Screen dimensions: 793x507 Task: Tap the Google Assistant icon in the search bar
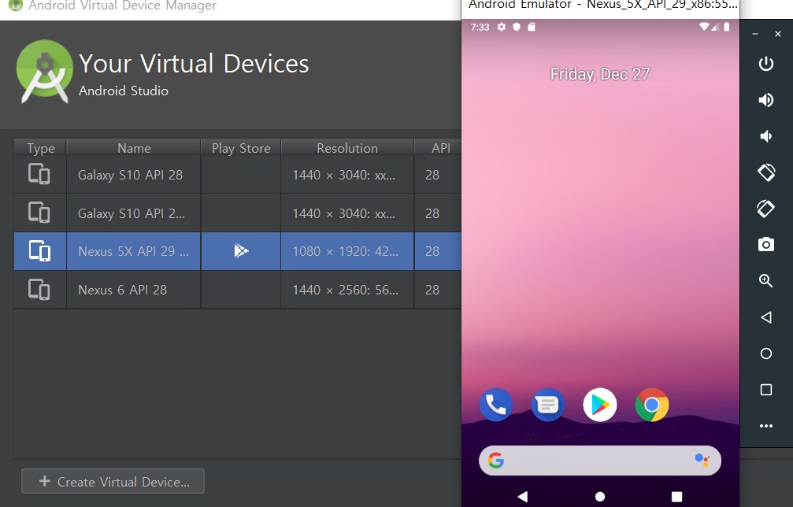[x=702, y=460]
